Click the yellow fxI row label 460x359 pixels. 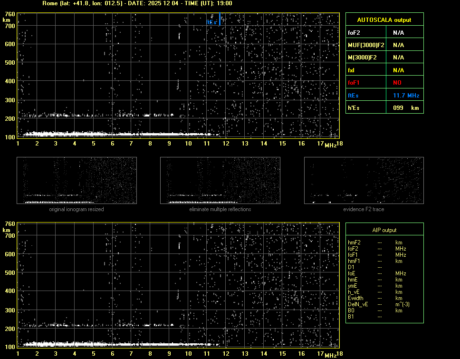352,70
